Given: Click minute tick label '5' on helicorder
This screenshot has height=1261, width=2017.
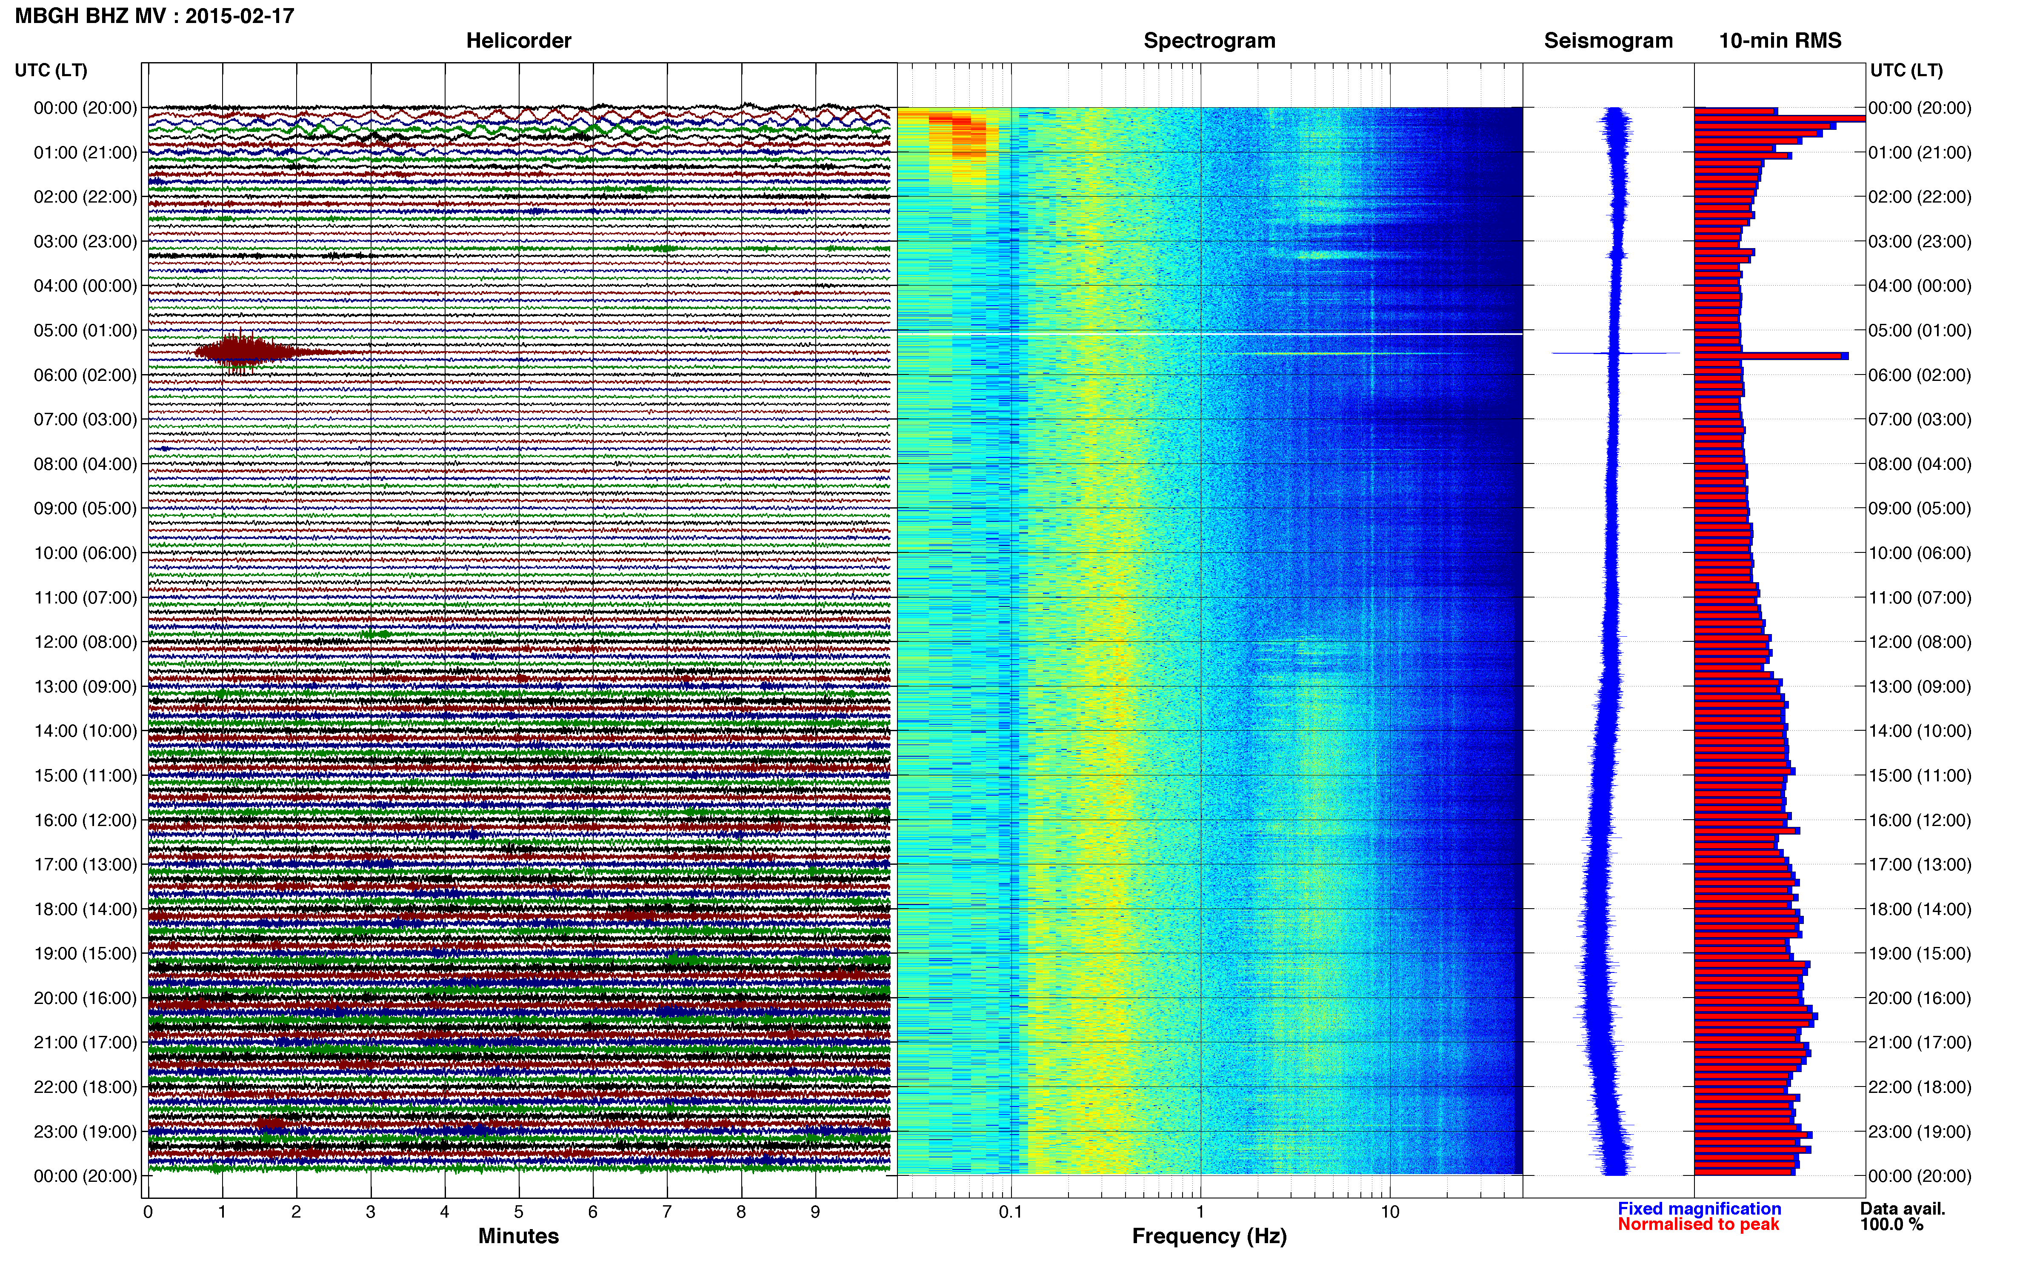Looking at the screenshot, I should (x=519, y=1212).
